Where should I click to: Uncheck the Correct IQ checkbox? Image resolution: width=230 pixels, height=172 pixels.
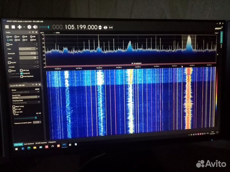tap(22, 73)
